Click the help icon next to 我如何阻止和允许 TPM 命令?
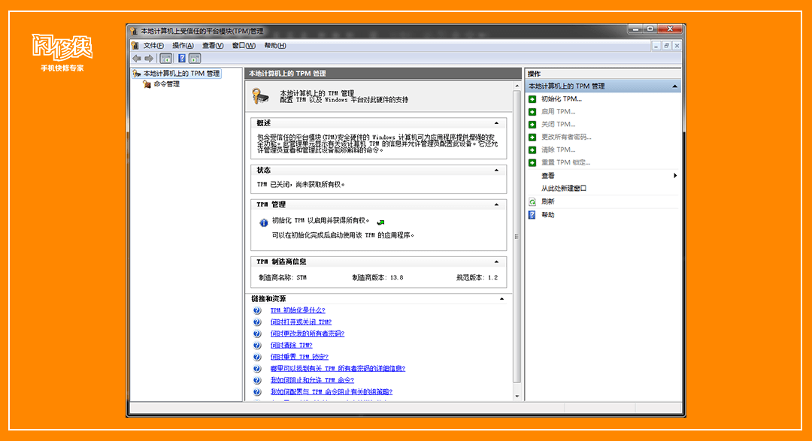The image size is (812, 441). coord(257,380)
